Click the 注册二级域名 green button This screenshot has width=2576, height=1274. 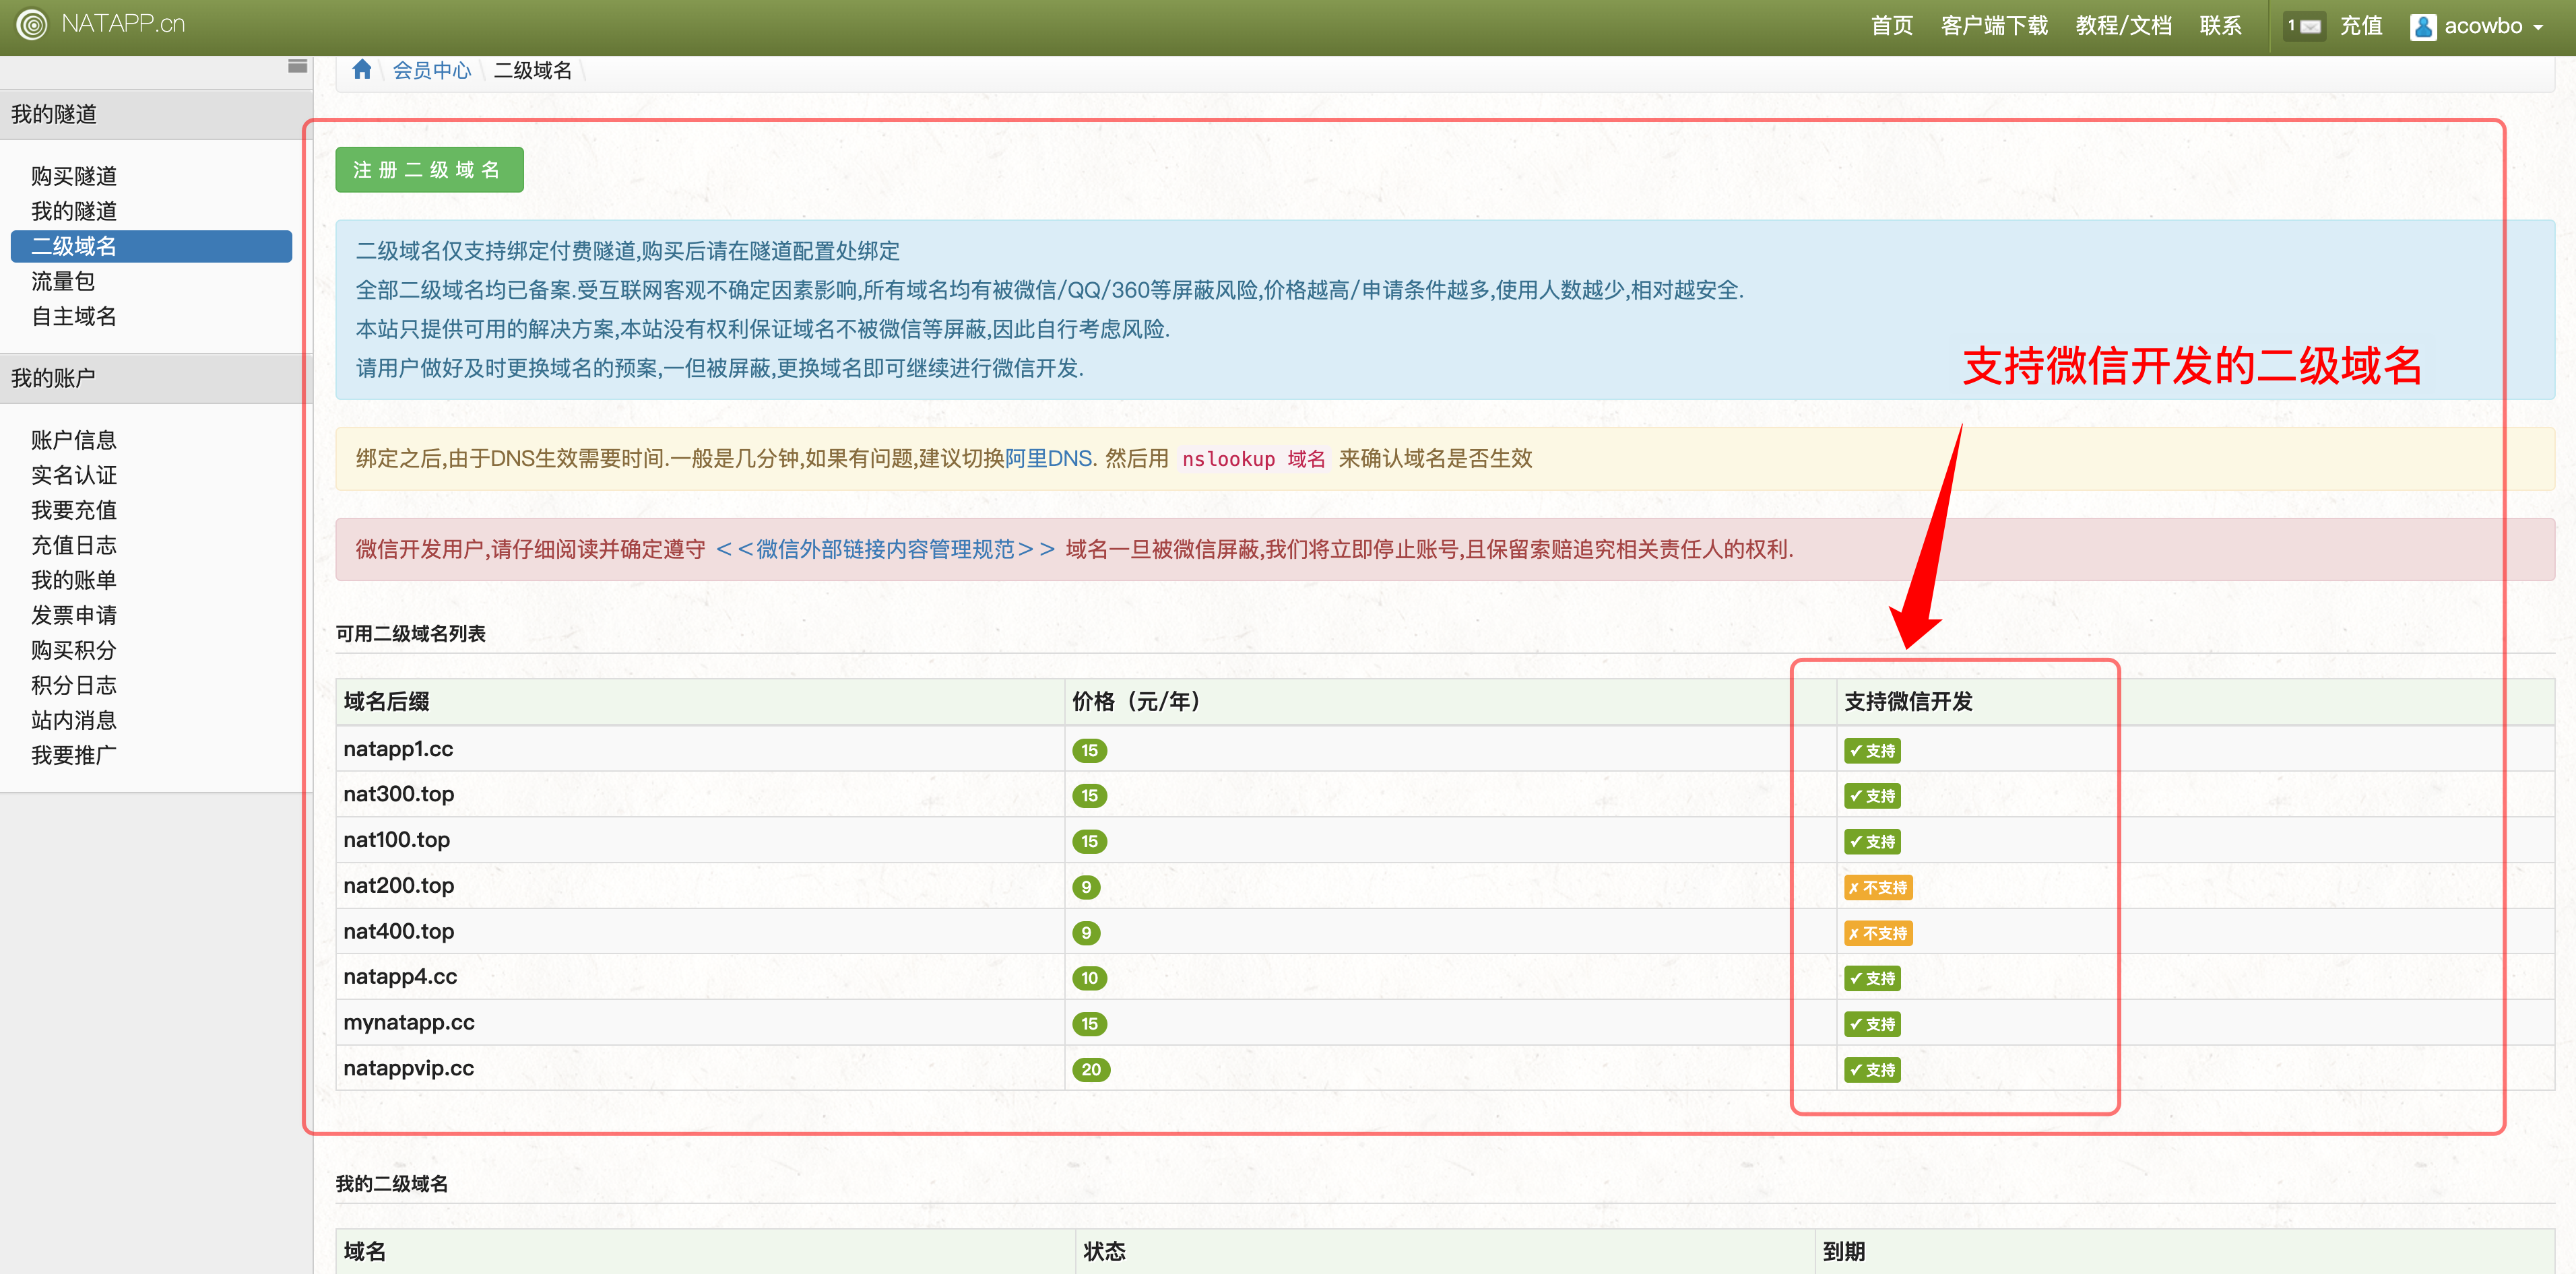point(429,170)
